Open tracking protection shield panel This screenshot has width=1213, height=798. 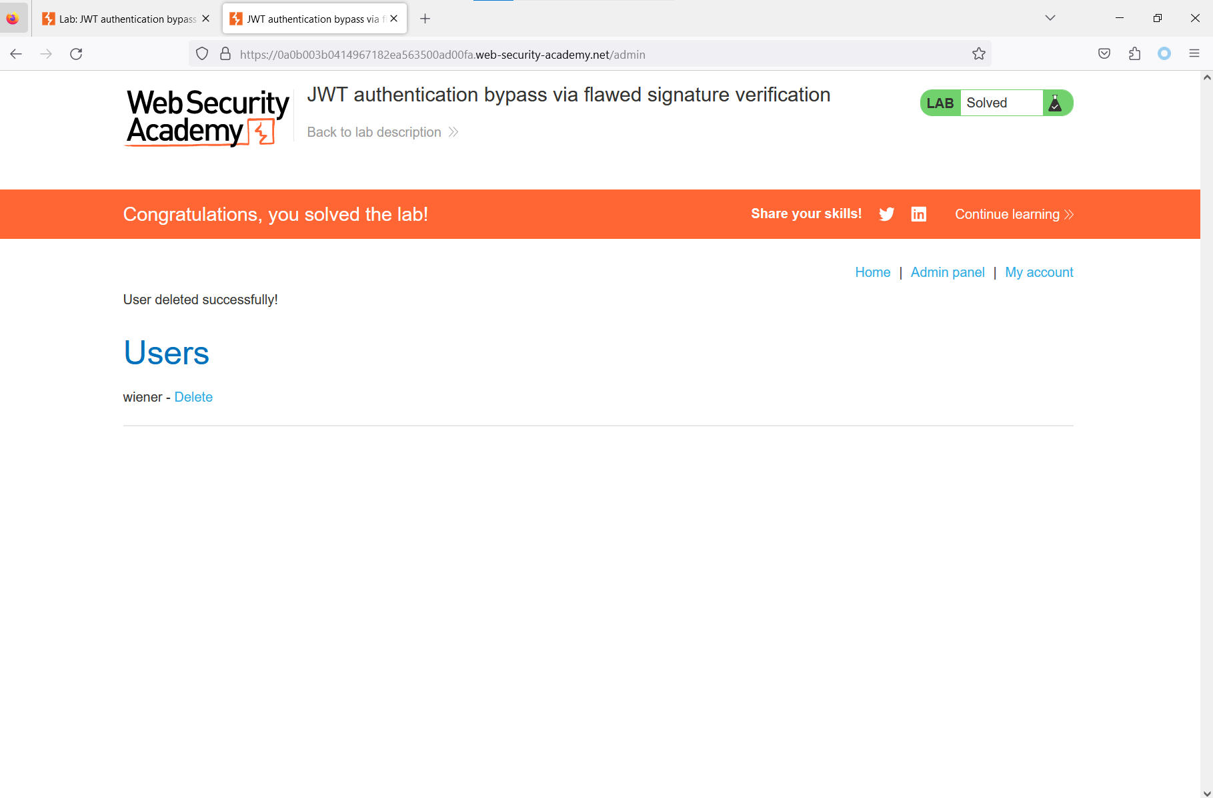(x=202, y=54)
